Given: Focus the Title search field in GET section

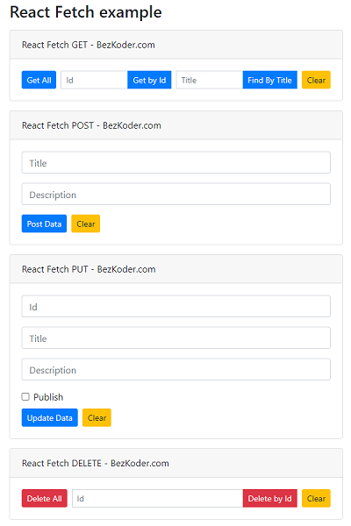Looking at the screenshot, I should (x=209, y=80).
